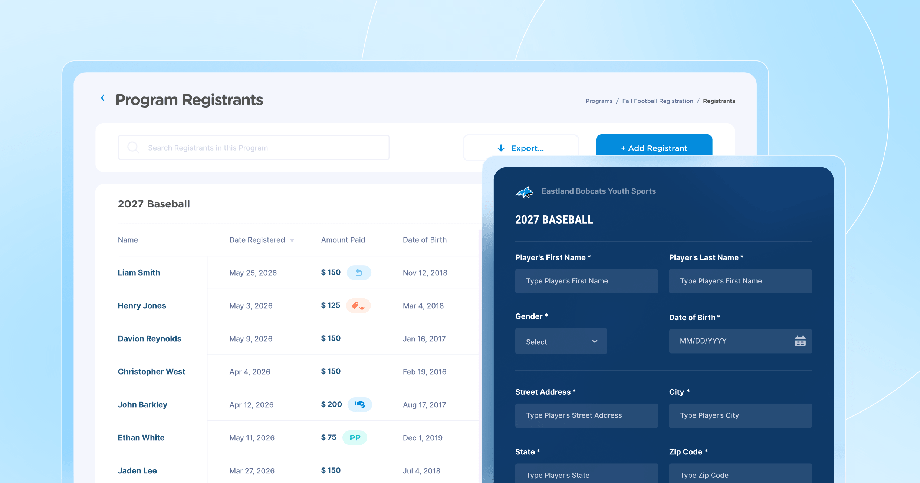Sort by the Date Registered arrow
The width and height of the screenshot is (920, 483).
(292, 240)
